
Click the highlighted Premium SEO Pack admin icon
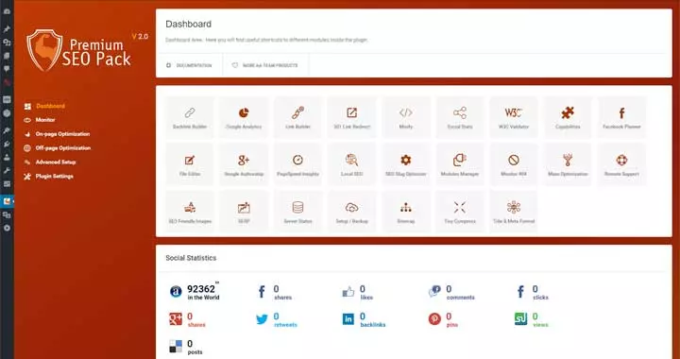pyautogui.click(x=7, y=201)
